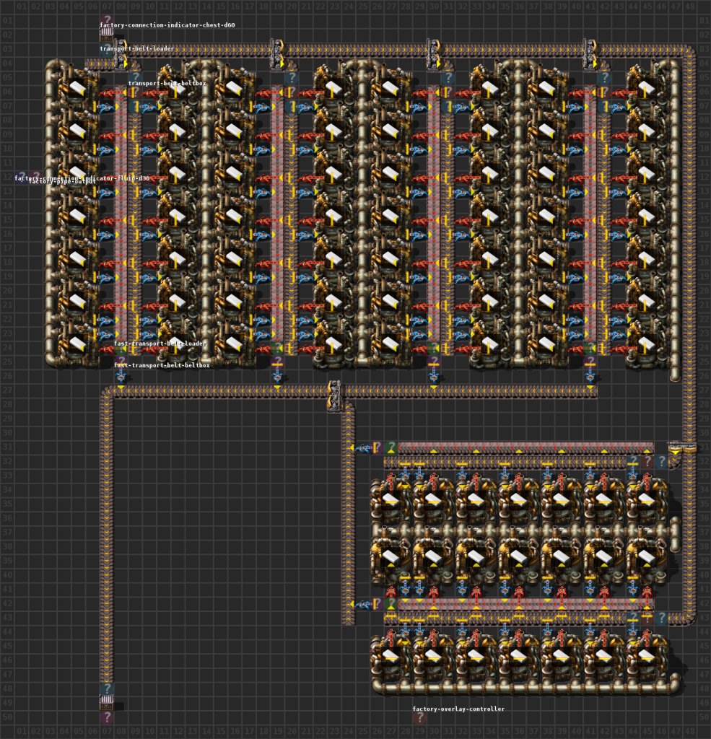
Task: Select the lower purple exclamation icon in lower cluster
Action: click(377, 604)
